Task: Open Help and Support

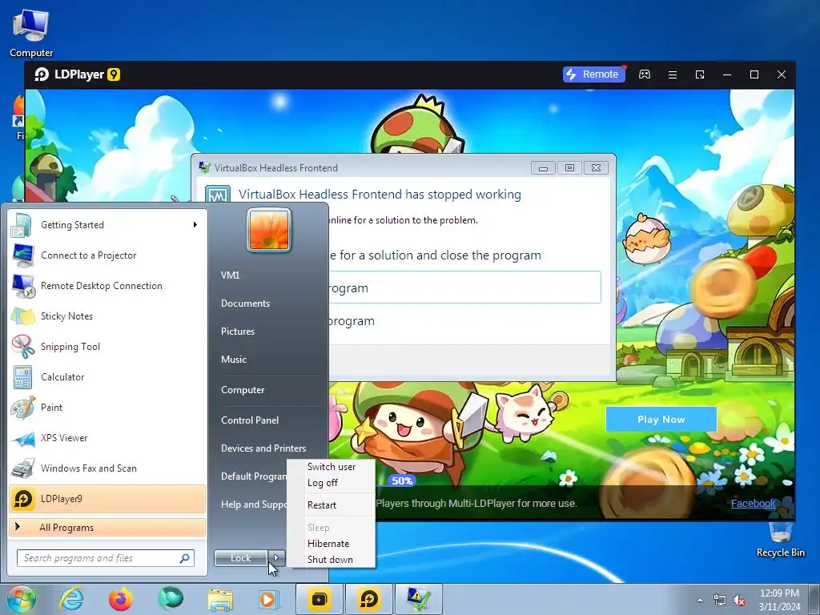Action: pyautogui.click(x=254, y=504)
